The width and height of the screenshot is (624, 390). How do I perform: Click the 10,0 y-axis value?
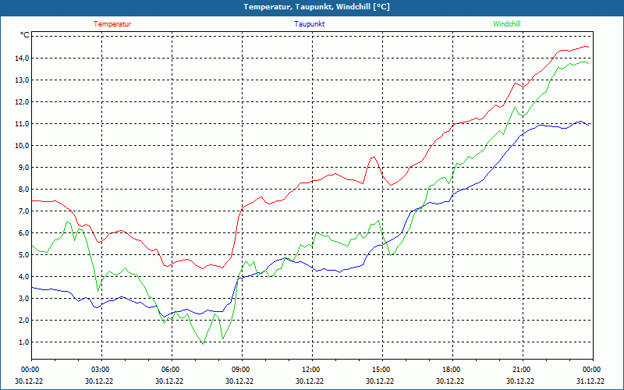[23, 146]
